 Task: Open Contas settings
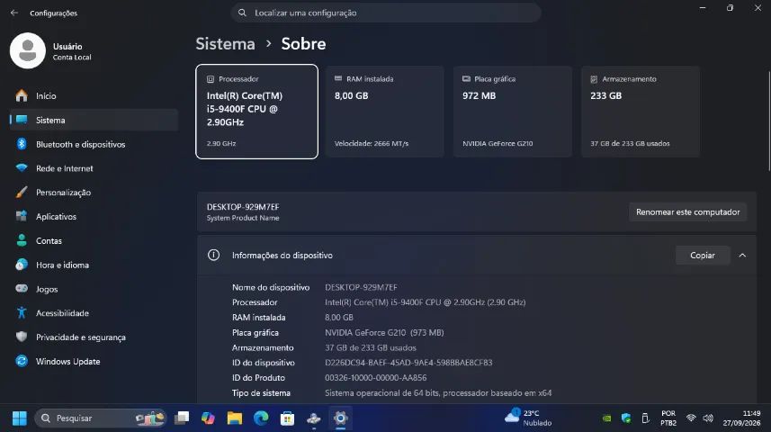coord(94,240)
